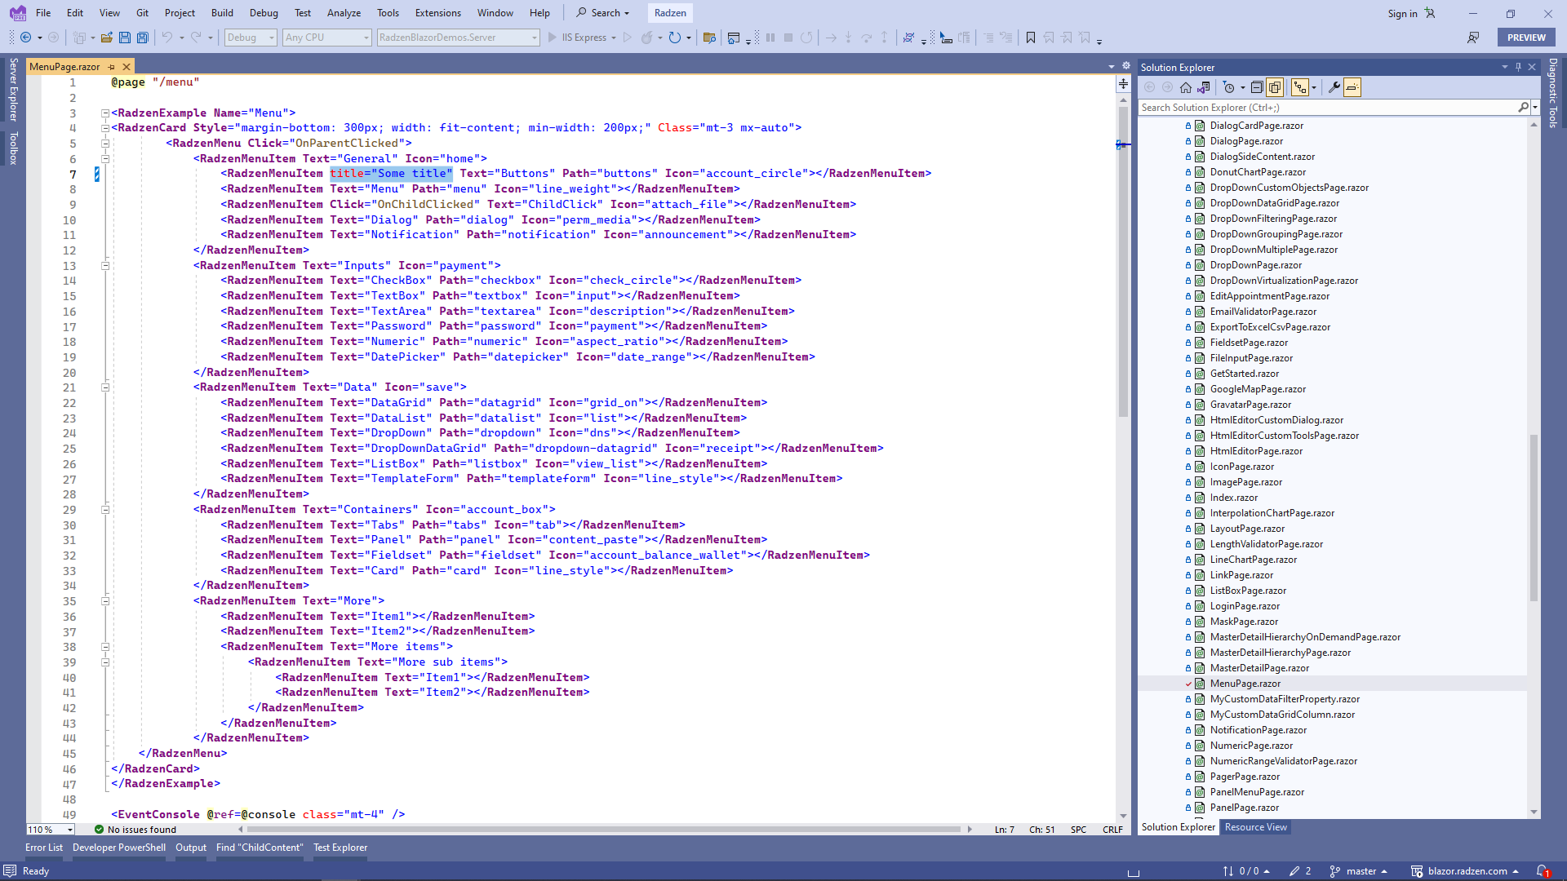Click the Solution Explorer vertical scrollbar thumb
The width and height of the screenshot is (1567, 881).
click(x=1534, y=517)
